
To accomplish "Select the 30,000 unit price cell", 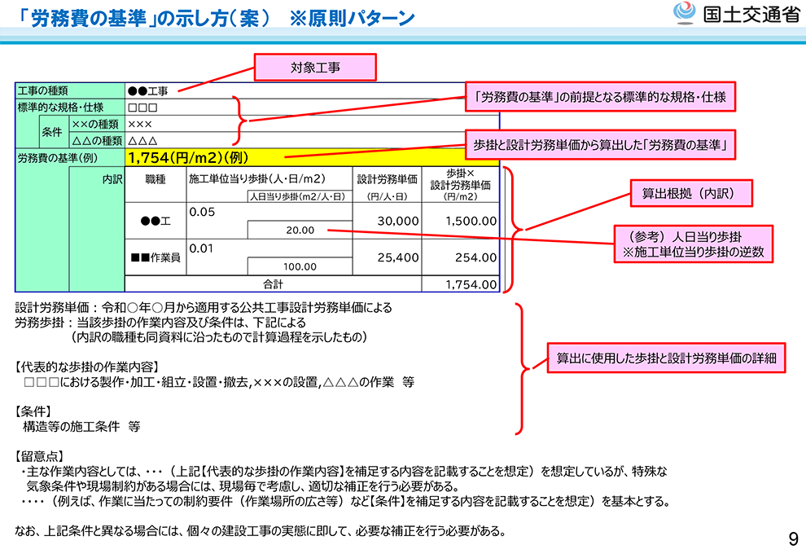I will [x=387, y=222].
